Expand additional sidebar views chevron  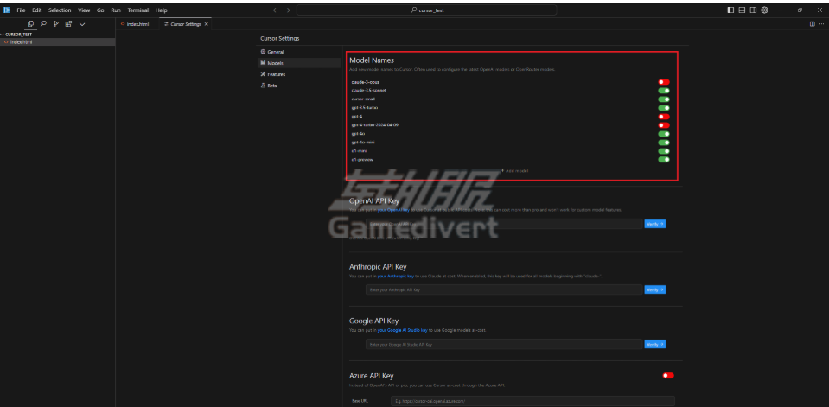click(82, 24)
